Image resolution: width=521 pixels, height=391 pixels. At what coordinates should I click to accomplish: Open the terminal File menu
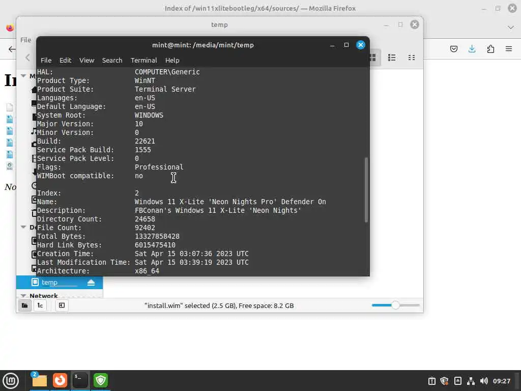coord(46,60)
